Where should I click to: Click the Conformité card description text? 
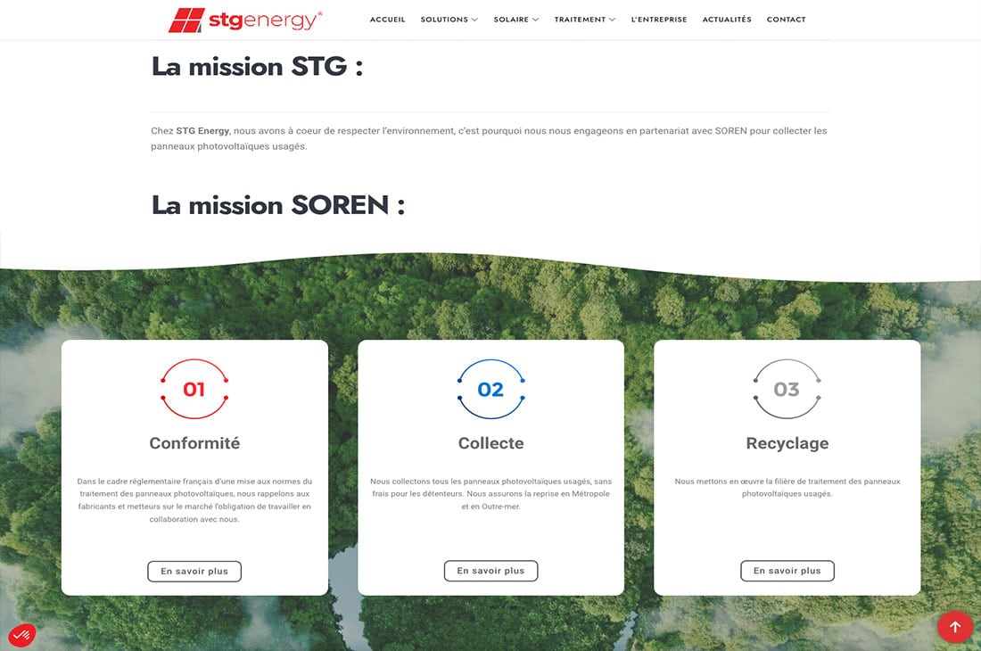pos(194,500)
